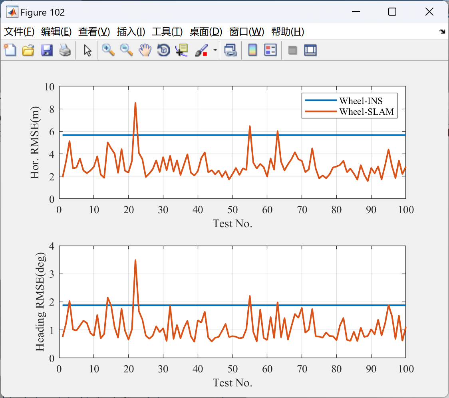The width and height of the screenshot is (449, 398).
Task: Select the Rotate 3D tool
Action: click(x=163, y=50)
